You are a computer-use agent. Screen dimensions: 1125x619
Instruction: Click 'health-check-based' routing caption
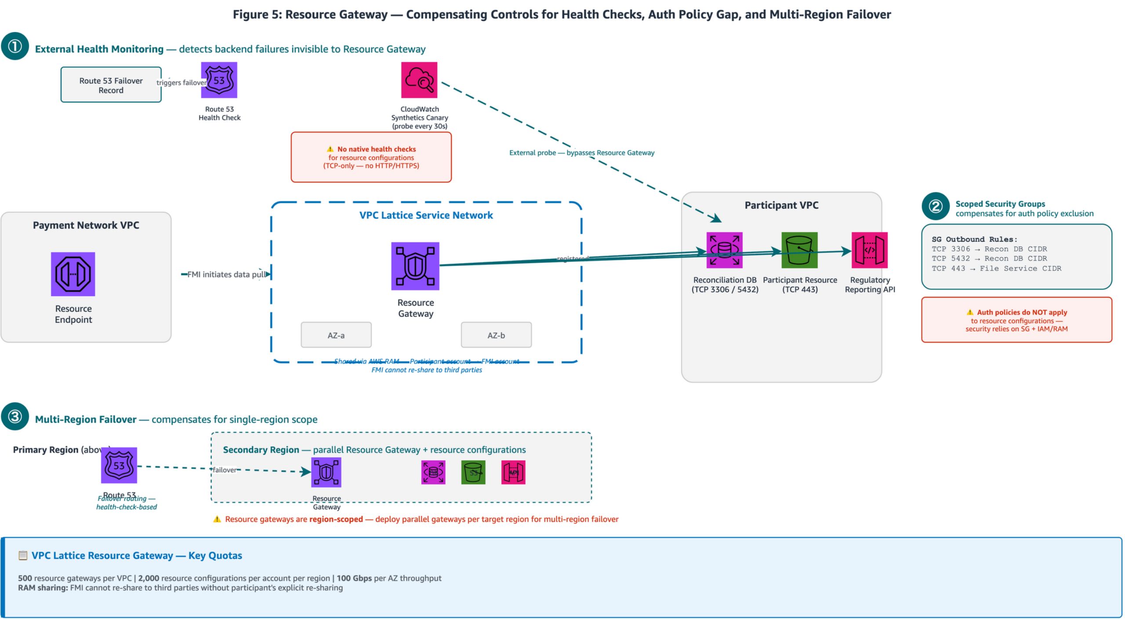[x=127, y=507]
